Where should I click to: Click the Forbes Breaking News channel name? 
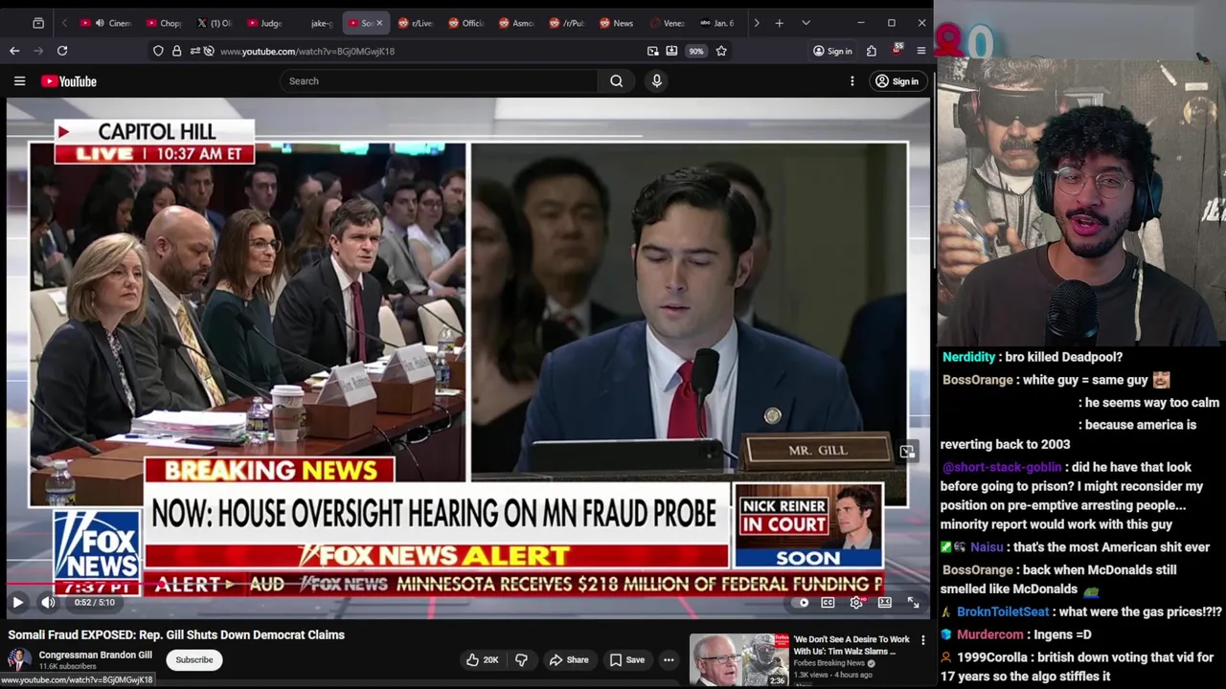coord(829,663)
